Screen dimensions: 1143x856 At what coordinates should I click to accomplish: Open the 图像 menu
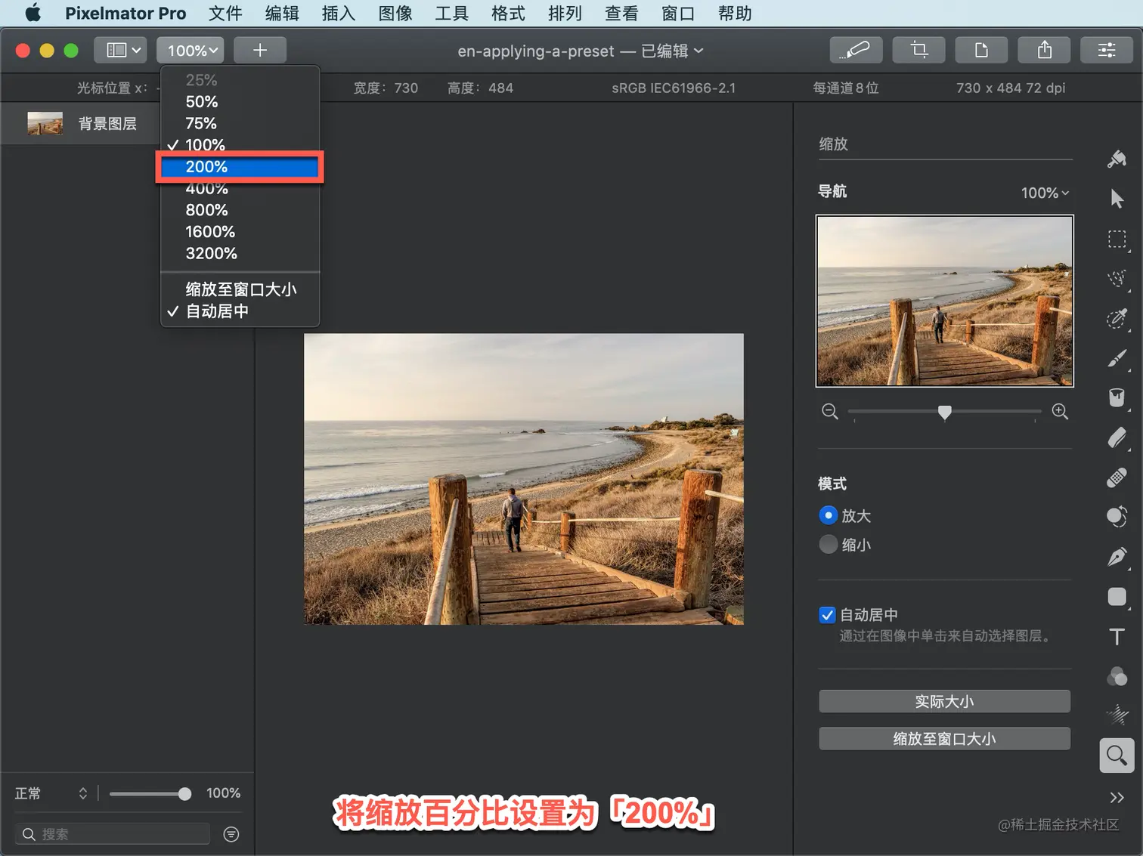click(395, 13)
